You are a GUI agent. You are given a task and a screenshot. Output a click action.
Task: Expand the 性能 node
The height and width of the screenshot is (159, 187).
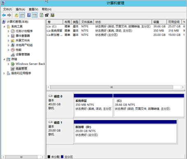(x=8, y=50)
